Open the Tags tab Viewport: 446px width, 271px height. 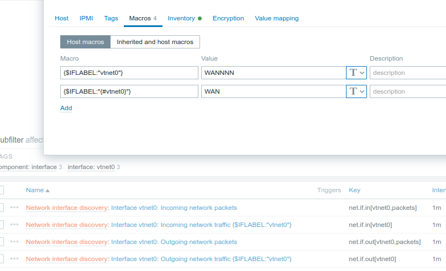[111, 18]
